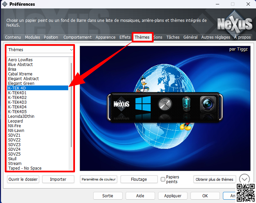Select the Brisa theme
Image resolution: width=256 pixels, height=203 pixels.
tap(38, 69)
